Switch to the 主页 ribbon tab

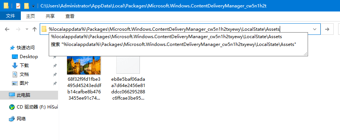click(x=31, y=16)
